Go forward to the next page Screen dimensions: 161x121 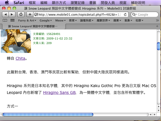point(12,14)
